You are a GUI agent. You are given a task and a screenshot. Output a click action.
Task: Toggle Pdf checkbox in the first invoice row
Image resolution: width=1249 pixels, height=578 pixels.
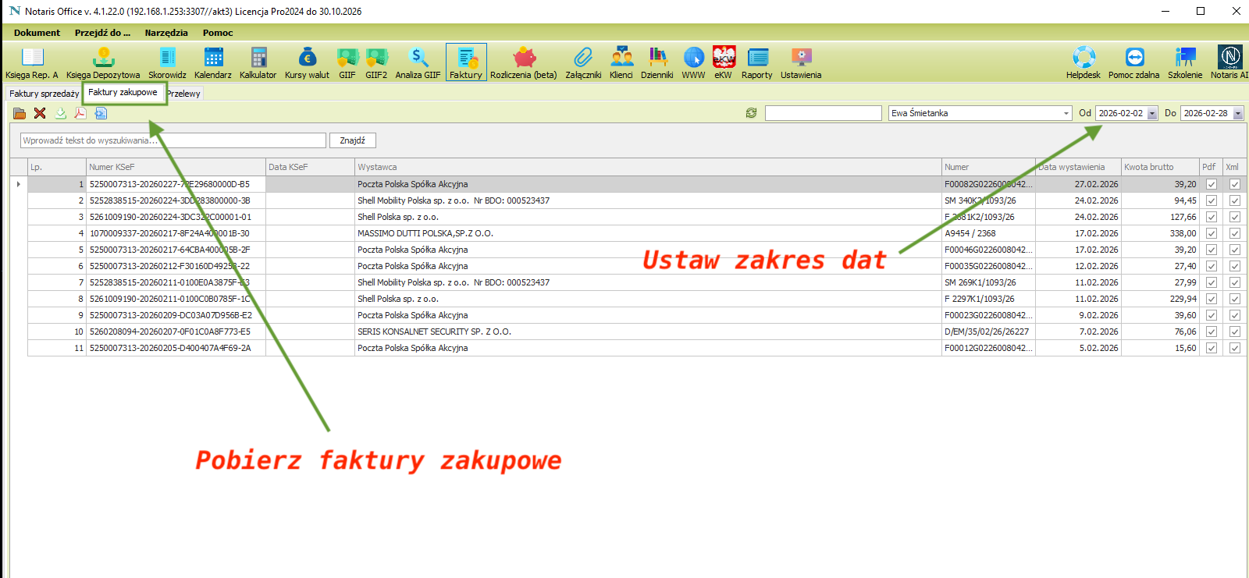coord(1211,184)
